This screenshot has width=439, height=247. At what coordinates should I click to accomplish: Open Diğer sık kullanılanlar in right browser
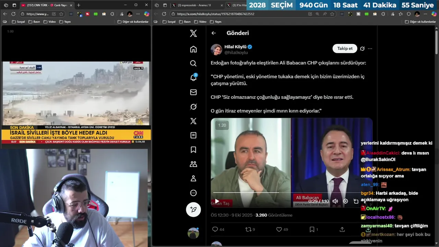[420, 22]
